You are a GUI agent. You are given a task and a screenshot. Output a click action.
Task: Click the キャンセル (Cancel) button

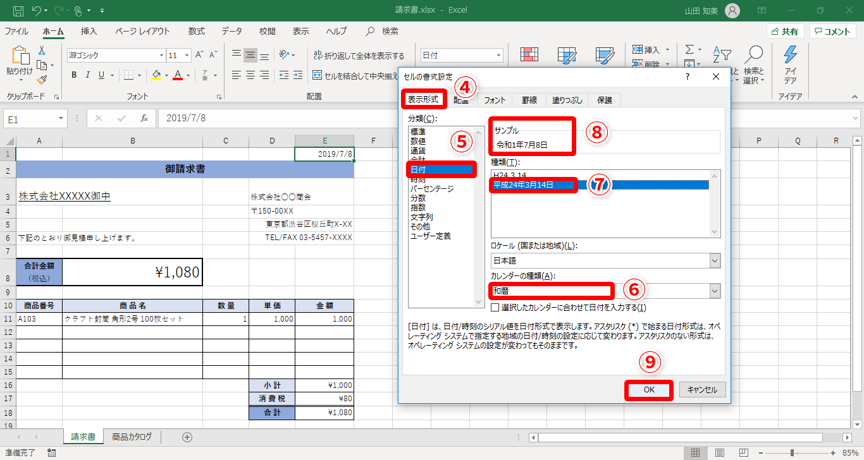[702, 390]
